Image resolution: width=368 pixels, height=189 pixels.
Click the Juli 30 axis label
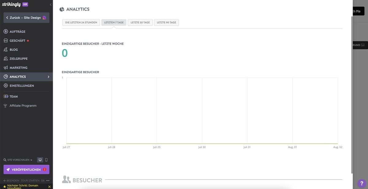tap(202, 147)
